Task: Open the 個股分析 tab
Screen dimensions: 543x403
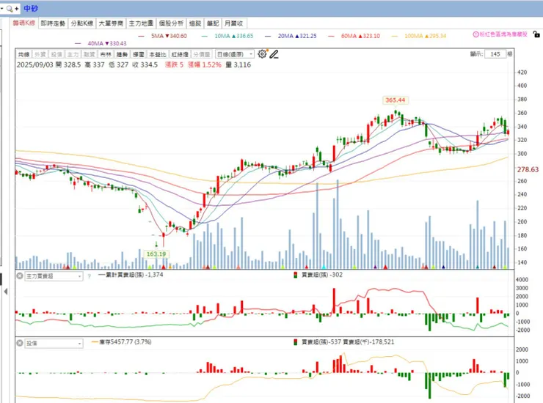Action: tap(171, 23)
